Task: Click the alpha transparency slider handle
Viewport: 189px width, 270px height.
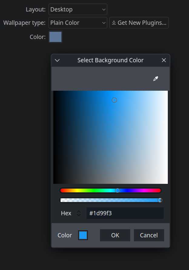Action: coord(160,200)
